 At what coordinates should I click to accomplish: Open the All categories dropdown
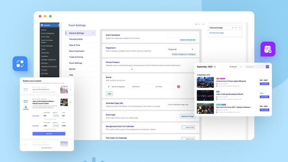point(235,67)
